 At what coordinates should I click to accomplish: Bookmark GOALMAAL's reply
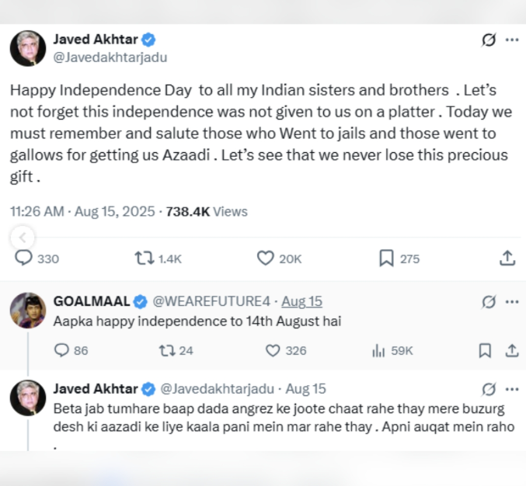(485, 351)
